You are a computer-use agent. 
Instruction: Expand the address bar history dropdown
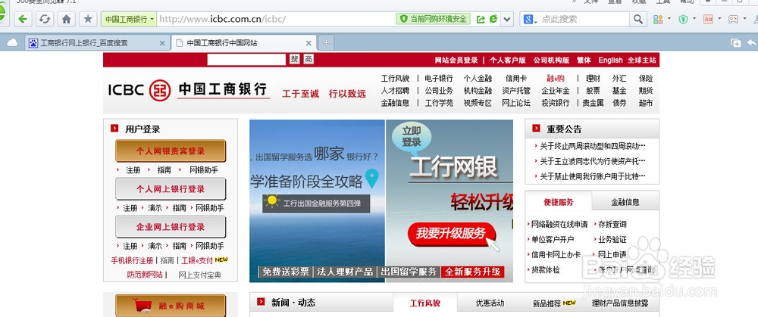(x=506, y=20)
